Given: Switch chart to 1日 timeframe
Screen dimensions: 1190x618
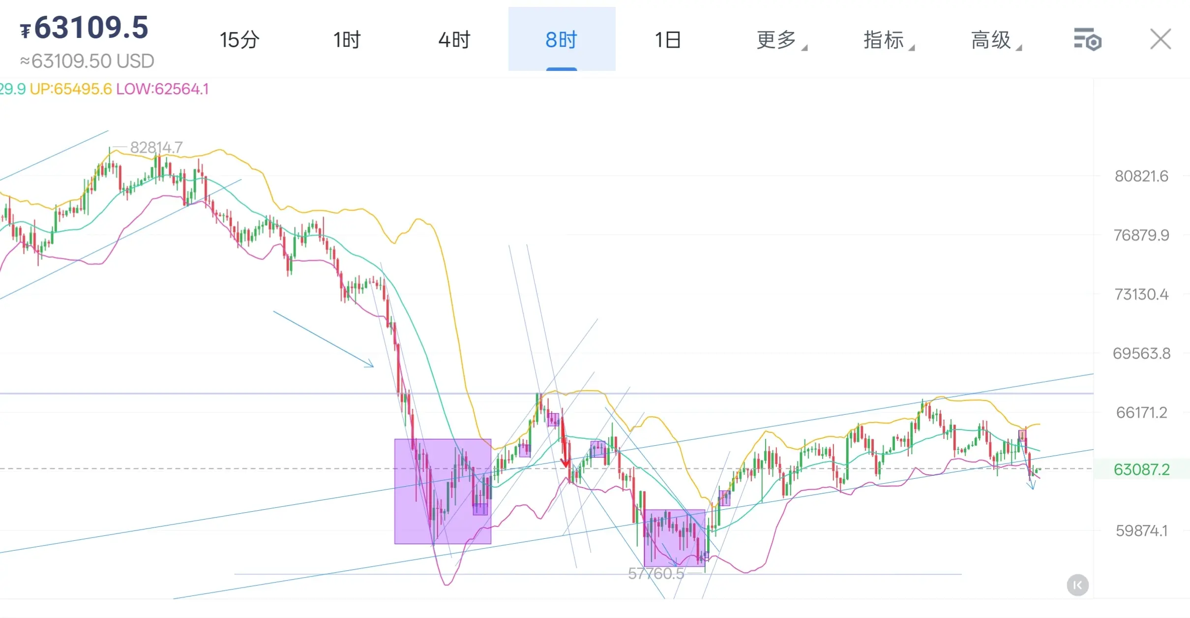Looking at the screenshot, I should [668, 40].
